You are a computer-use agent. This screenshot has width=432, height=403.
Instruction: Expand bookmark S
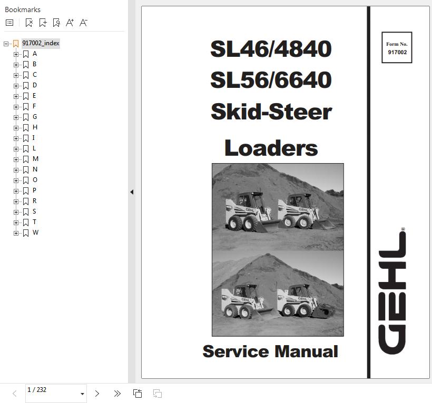coord(16,212)
